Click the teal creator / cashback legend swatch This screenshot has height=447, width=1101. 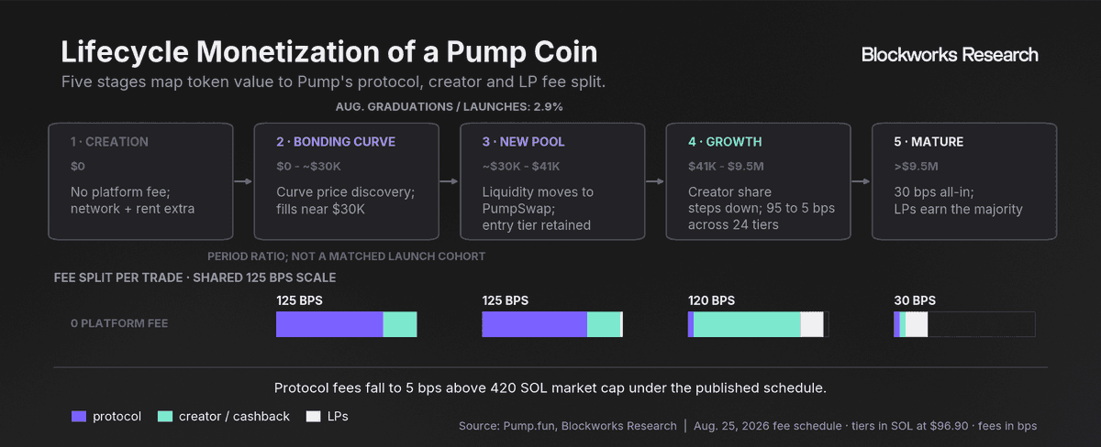click(165, 417)
